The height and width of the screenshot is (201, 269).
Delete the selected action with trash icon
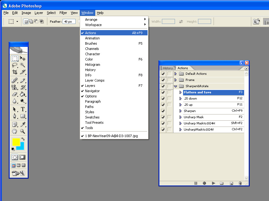240,183
